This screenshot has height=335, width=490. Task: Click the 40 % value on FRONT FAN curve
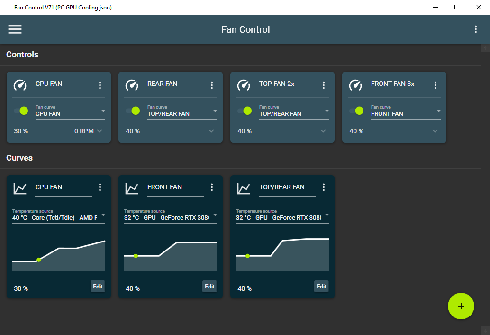tap(133, 288)
